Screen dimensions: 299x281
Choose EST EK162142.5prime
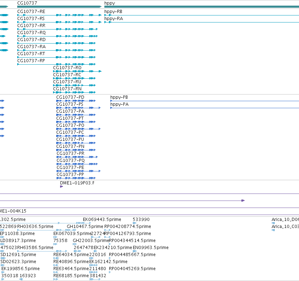point(108,262)
